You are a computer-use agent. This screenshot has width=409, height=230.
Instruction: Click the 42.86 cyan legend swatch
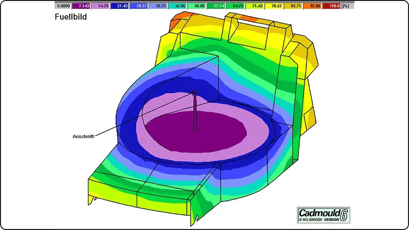point(177,6)
